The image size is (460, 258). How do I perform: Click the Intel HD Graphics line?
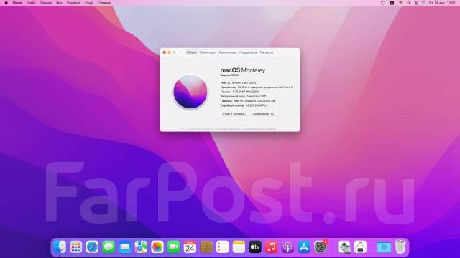point(248,101)
